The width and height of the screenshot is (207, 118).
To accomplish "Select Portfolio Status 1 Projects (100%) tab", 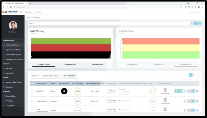I will [x=186, y=64].
